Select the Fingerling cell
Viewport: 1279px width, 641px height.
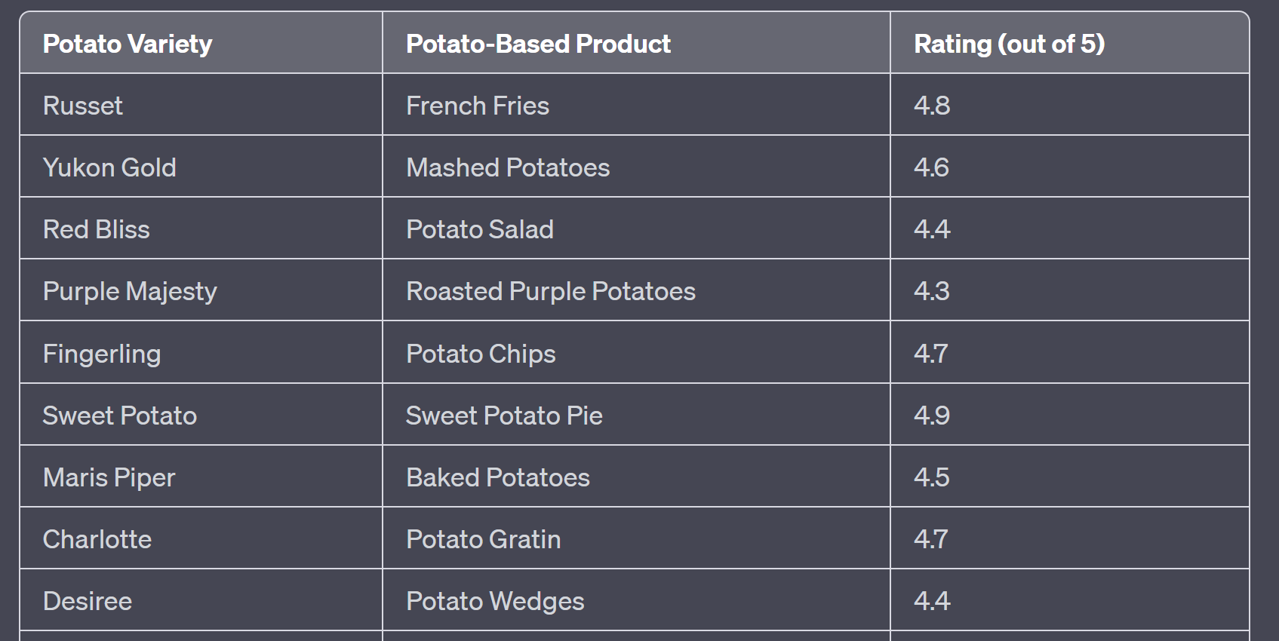[102, 354]
